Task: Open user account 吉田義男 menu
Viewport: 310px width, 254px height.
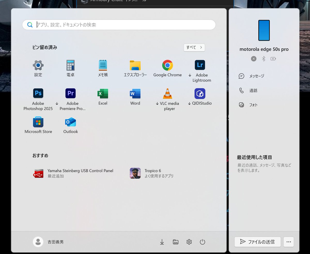Action: 48,242
